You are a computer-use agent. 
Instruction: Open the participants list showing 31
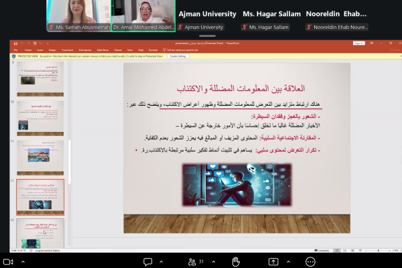[196, 262]
